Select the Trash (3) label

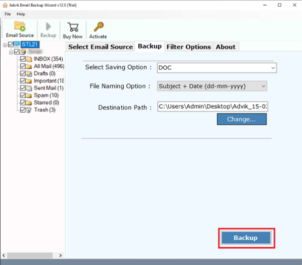coord(45,110)
